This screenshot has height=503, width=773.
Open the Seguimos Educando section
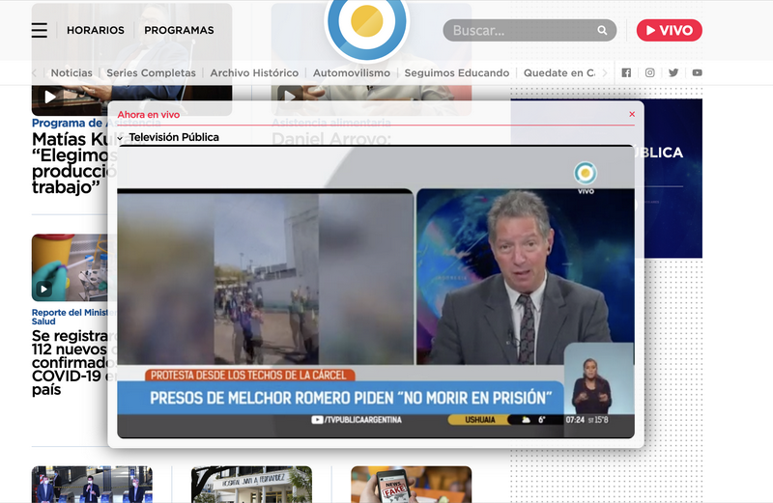[x=457, y=73]
